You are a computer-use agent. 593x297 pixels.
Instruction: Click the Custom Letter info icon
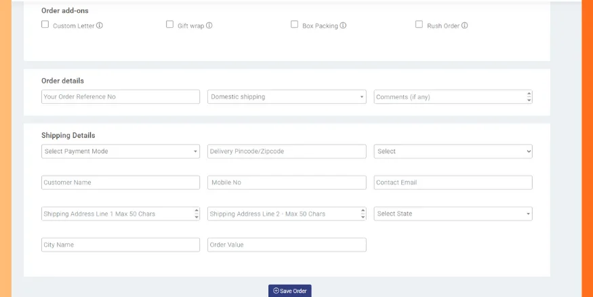(x=100, y=26)
